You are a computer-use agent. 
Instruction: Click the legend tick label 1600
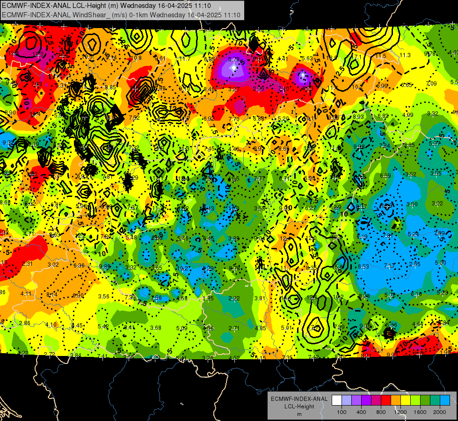(x=420, y=412)
